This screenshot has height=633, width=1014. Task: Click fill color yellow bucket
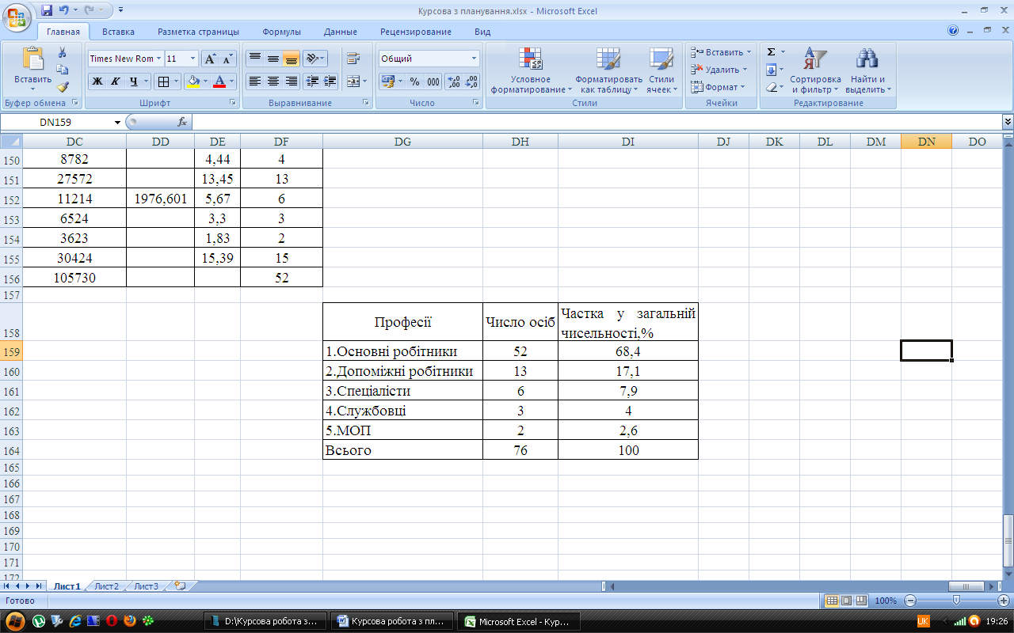[x=192, y=81]
